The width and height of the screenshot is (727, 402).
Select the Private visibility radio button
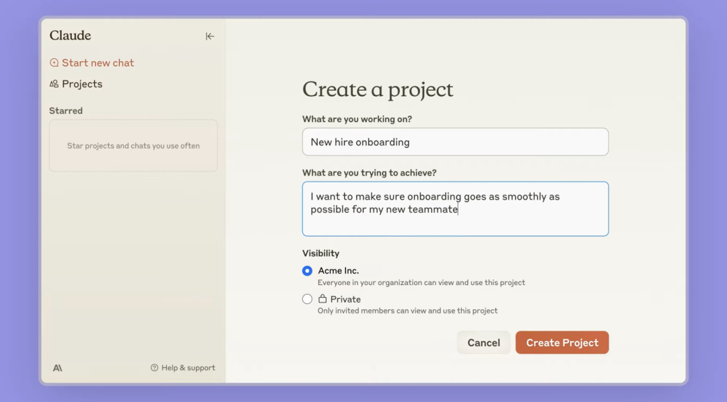[x=307, y=299]
